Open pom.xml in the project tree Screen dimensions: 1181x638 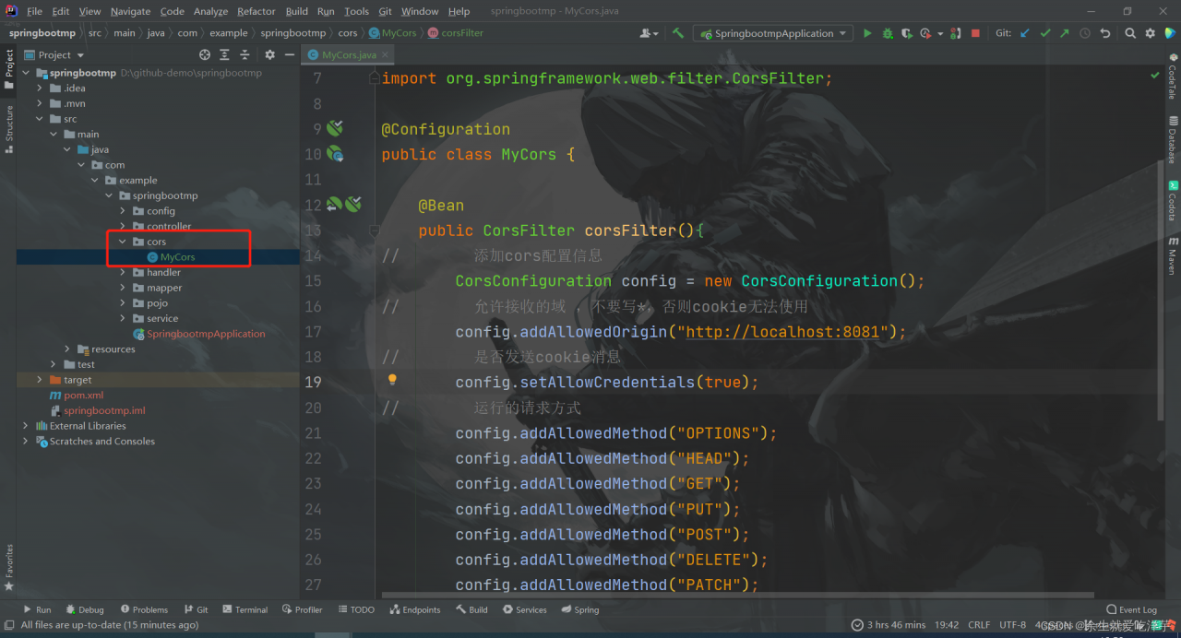point(83,396)
